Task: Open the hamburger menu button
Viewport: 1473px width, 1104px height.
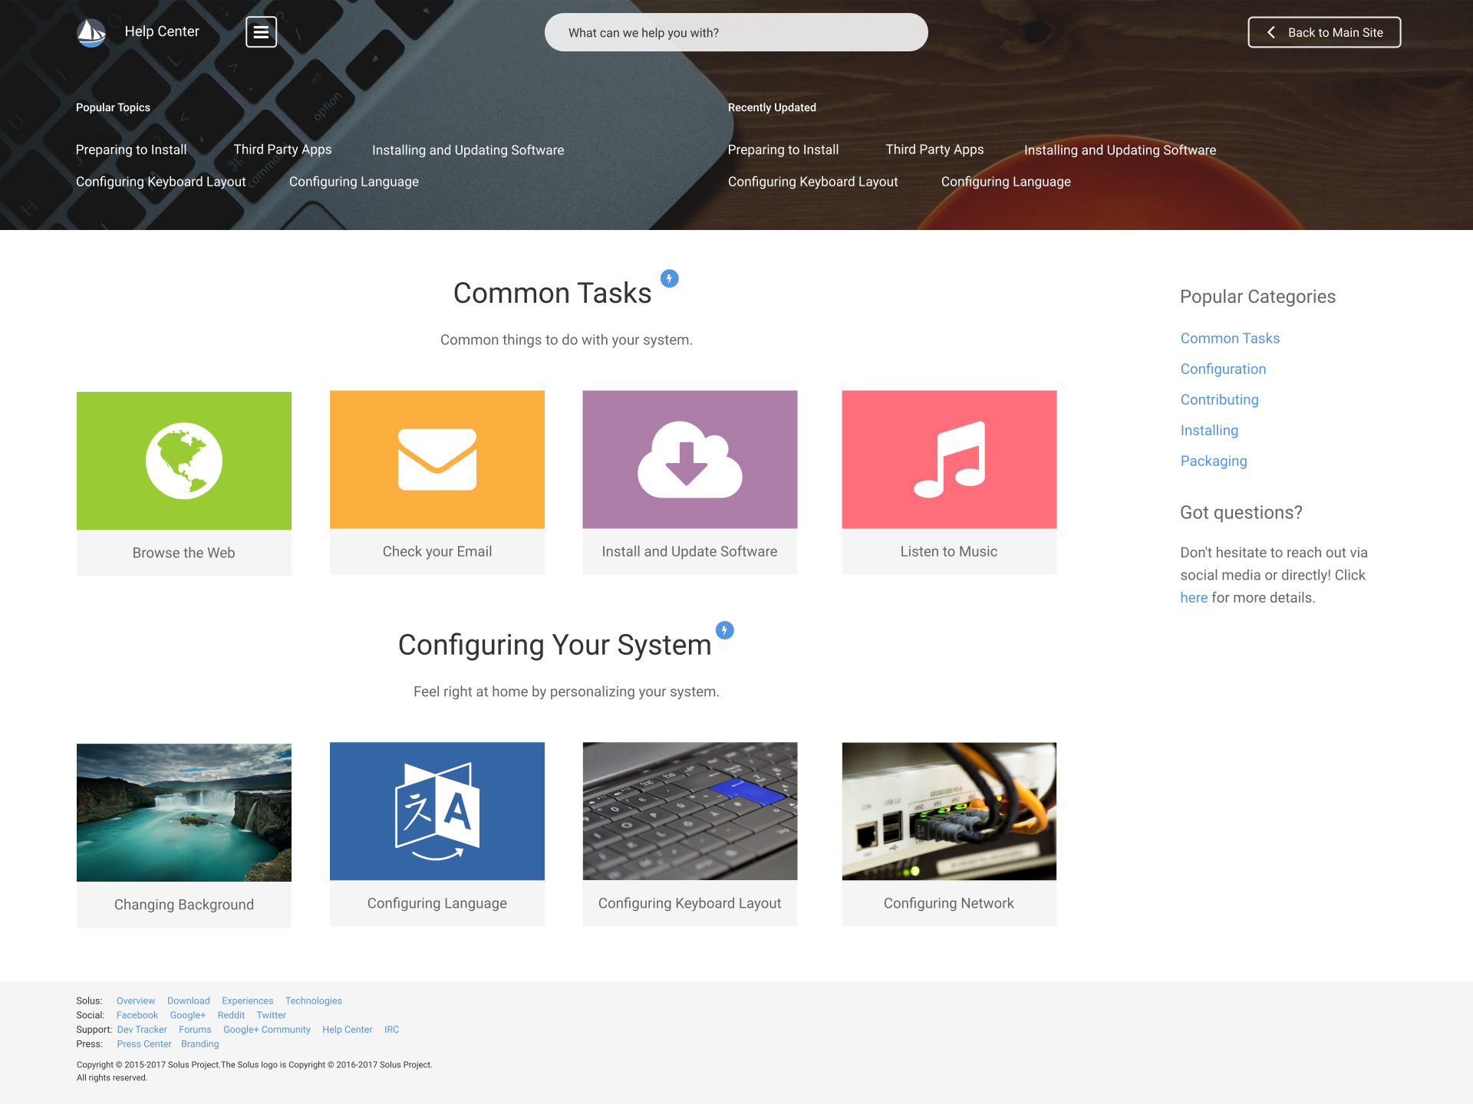Action: click(x=261, y=32)
